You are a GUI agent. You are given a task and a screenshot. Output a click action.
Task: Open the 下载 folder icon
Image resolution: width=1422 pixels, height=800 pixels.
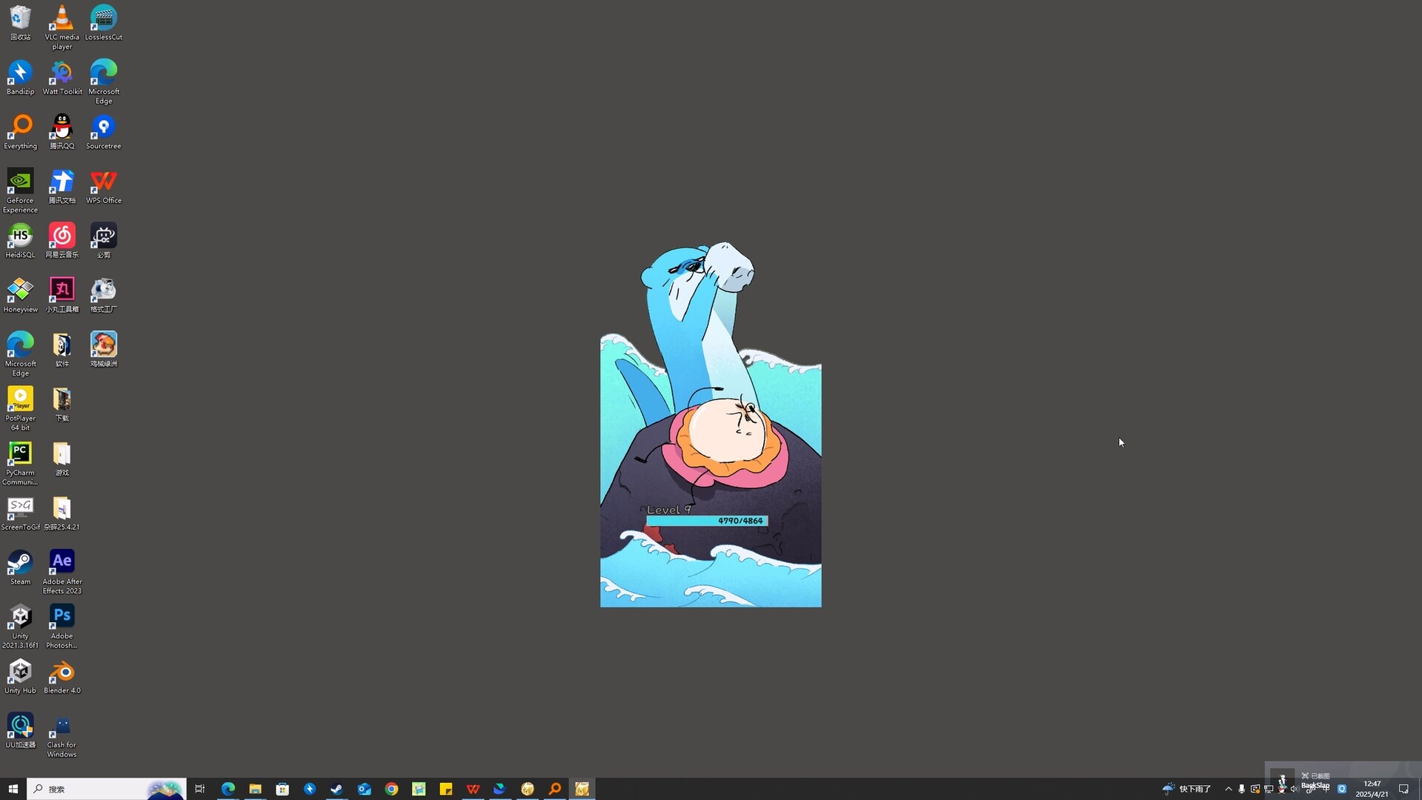coord(62,404)
